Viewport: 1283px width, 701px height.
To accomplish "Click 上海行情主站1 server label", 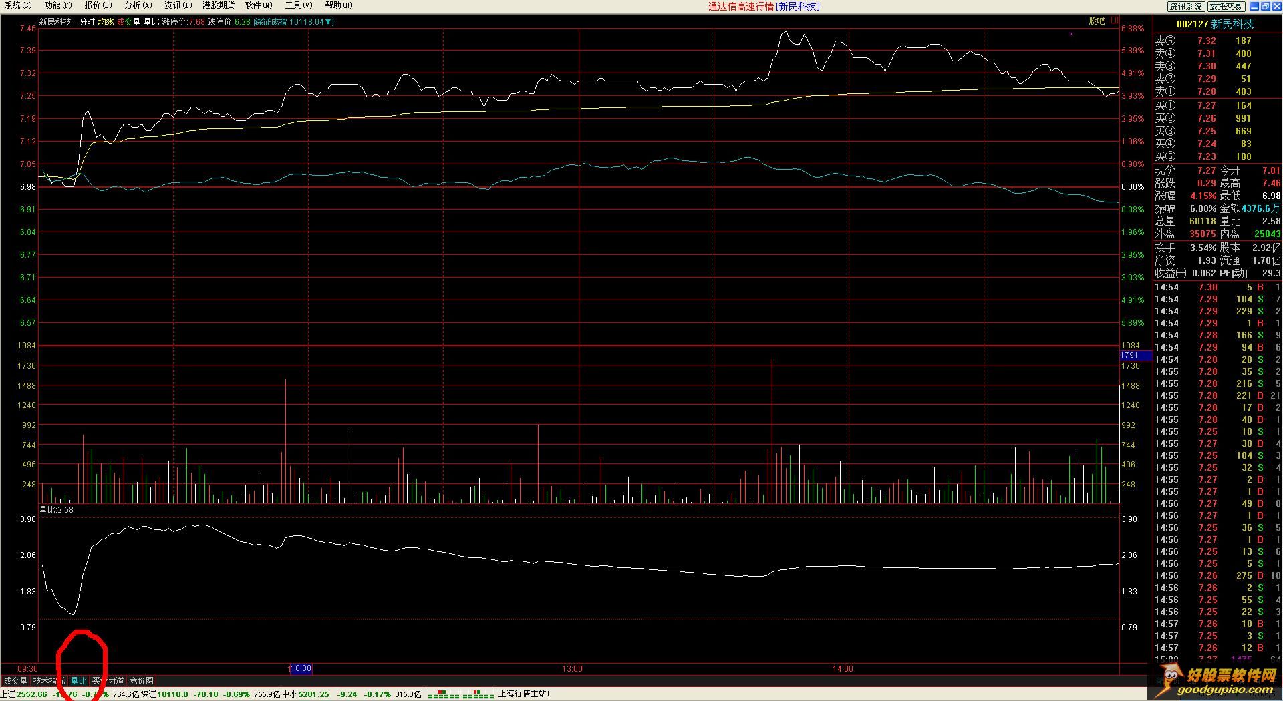I will pyautogui.click(x=525, y=694).
